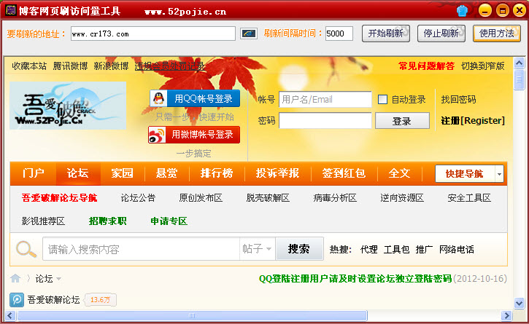This screenshot has width=529, height=324.
Task: Click the 请输入搜索内容 search box
Action: (x=141, y=249)
